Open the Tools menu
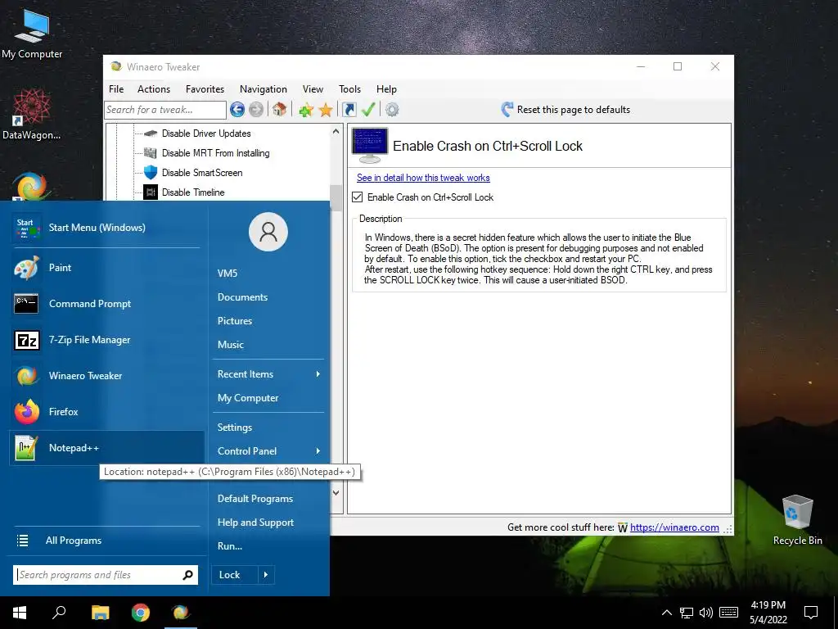The image size is (838, 629). click(349, 89)
